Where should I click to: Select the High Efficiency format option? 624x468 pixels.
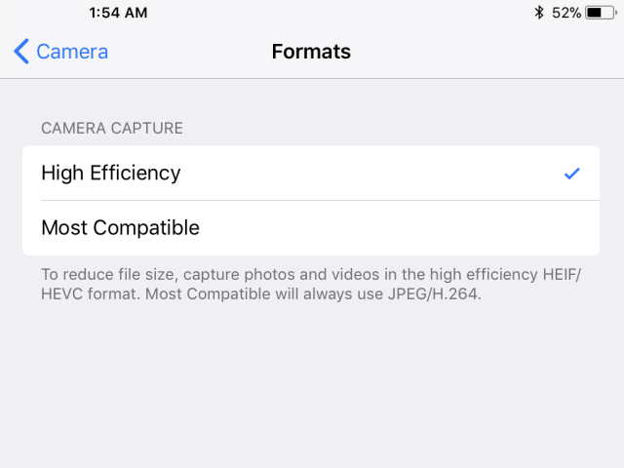311,174
